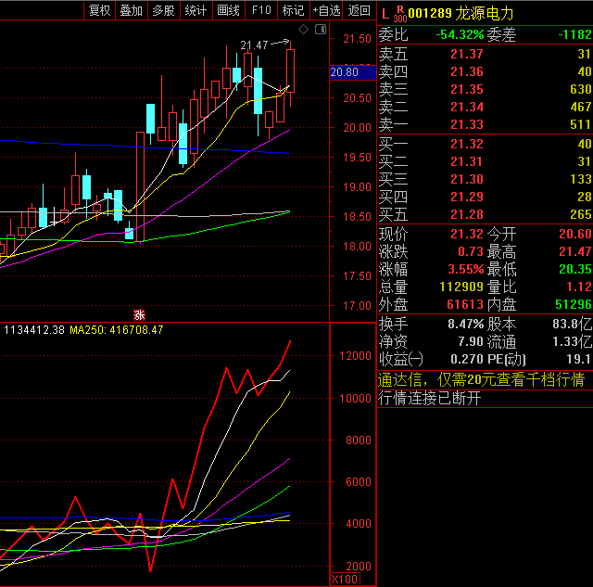The height and width of the screenshot is (587, 593).
Task: Toggle the side panel icon
Action: (321, 29)
